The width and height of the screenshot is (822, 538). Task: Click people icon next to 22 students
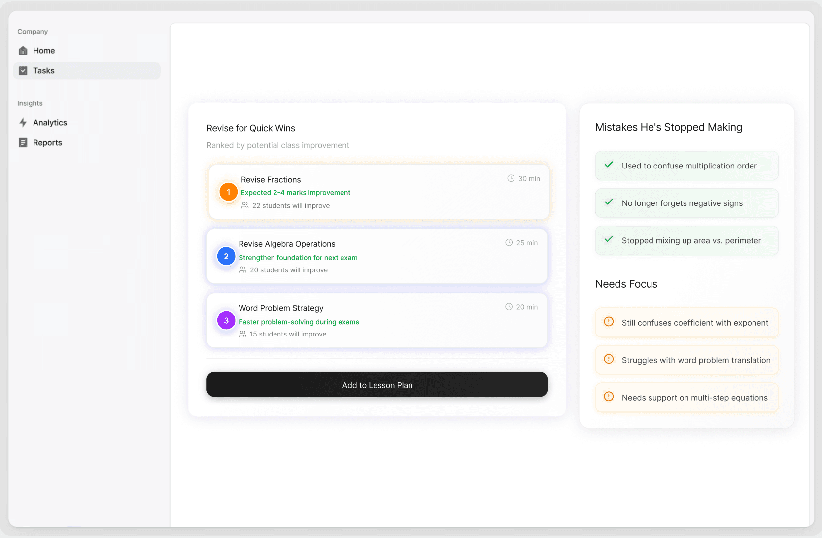tap(245, 206)
